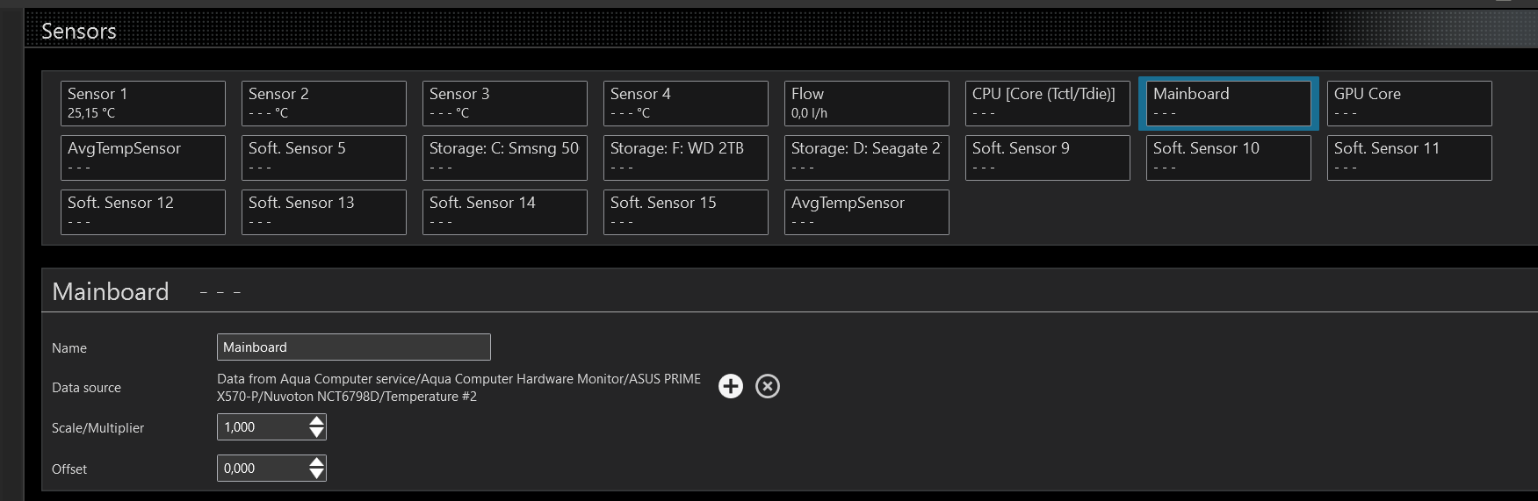Decrease Offset value using down arrow
The image size is (1538, 501).
316,474
